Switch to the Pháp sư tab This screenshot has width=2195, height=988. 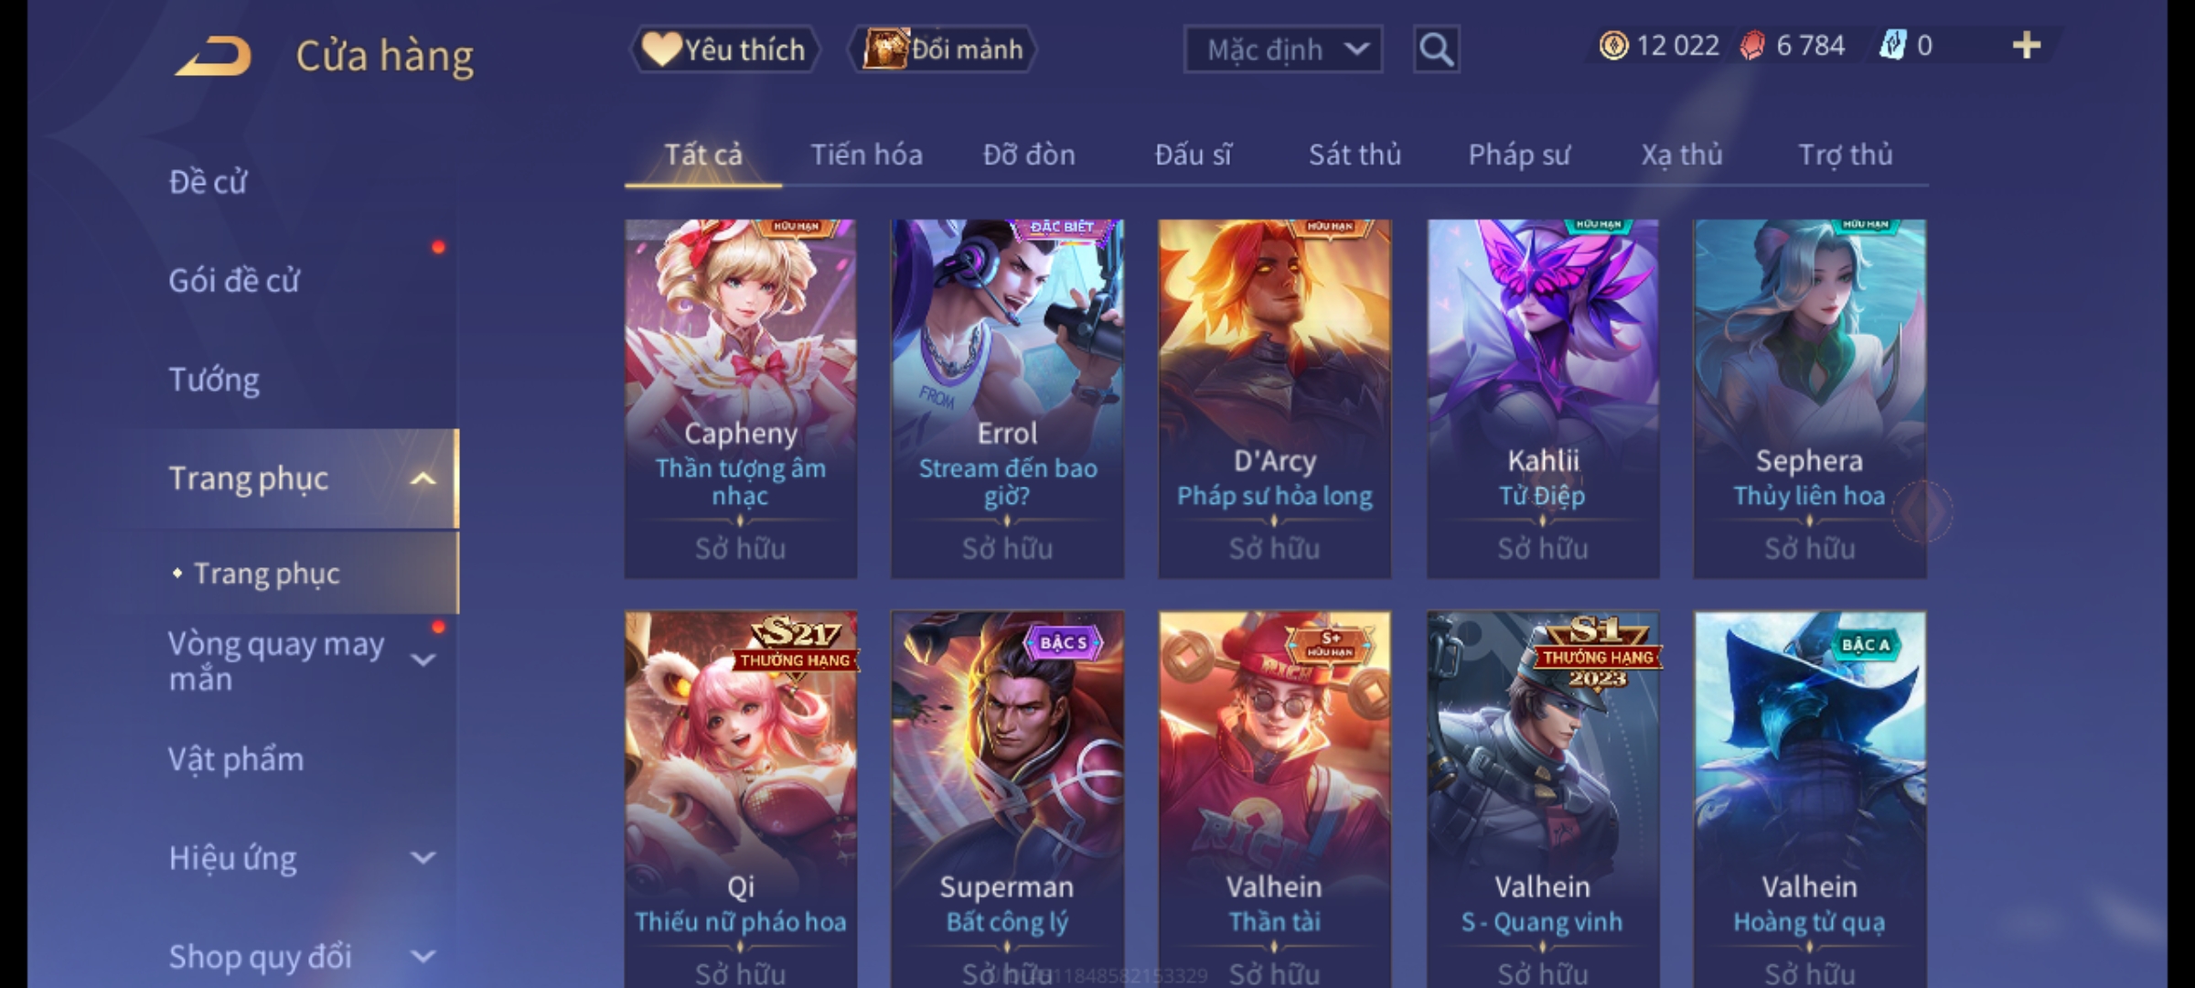1518,155
